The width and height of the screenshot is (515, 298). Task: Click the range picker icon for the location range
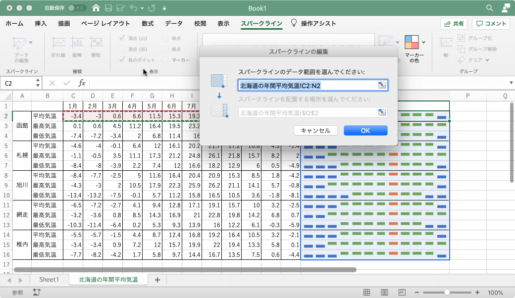pos(382,112)
